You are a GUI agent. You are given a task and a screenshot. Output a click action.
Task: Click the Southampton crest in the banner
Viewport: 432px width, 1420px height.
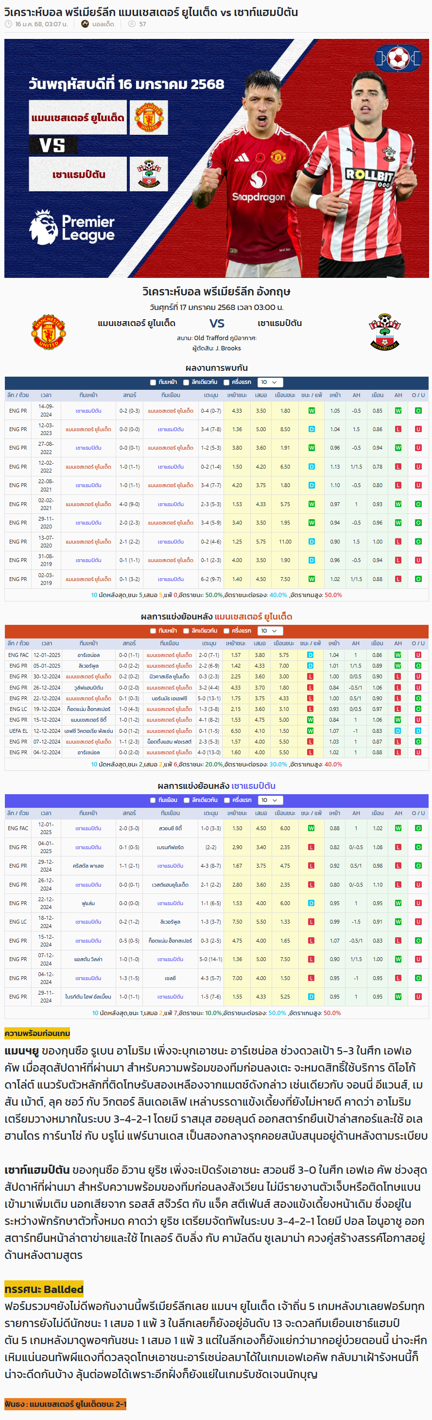[x=149, y=174]
